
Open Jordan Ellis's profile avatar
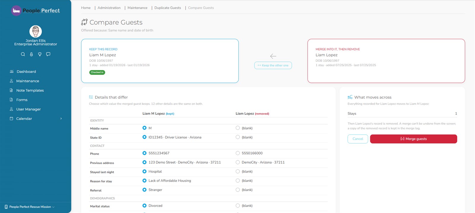[x=36, y=31]
